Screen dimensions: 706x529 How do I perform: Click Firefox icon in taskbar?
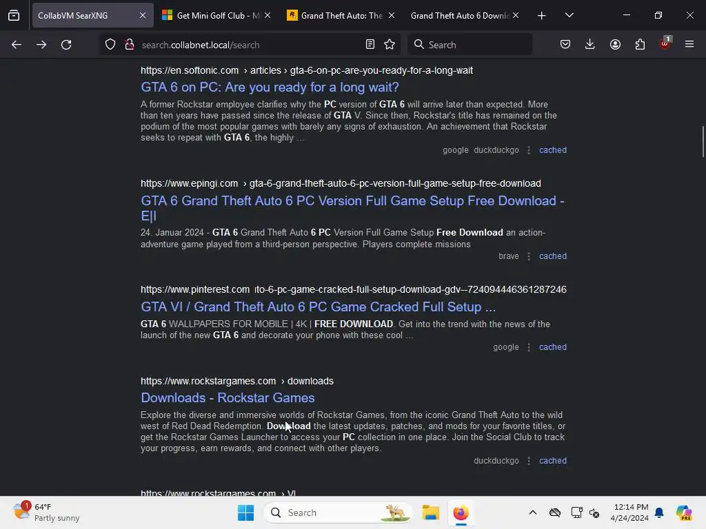click(461, 512)
